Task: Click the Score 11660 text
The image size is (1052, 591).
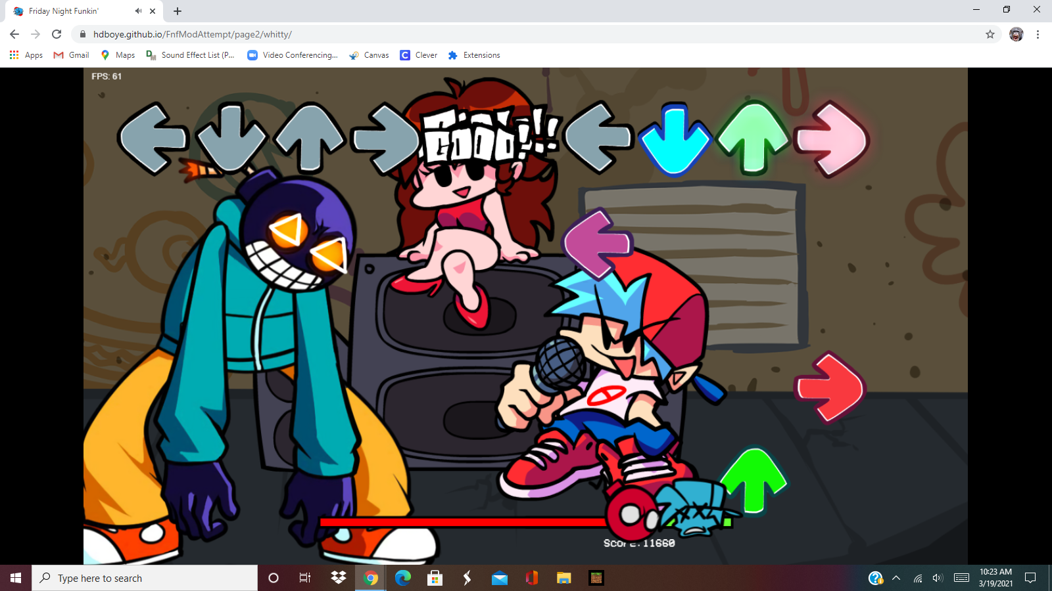Action: (x=639, y=543)
